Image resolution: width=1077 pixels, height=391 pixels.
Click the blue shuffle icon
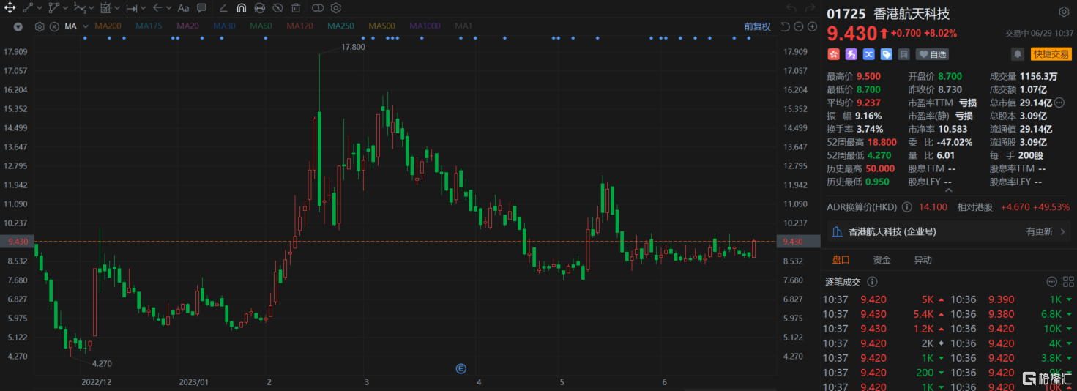click(x=868, y=54)
